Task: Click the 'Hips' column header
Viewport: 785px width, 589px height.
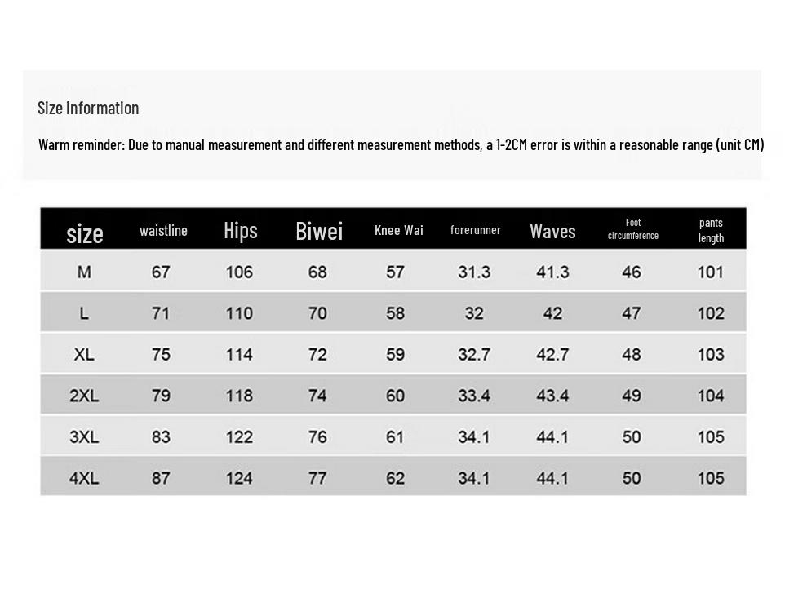Action: click(x=240, y=231)
